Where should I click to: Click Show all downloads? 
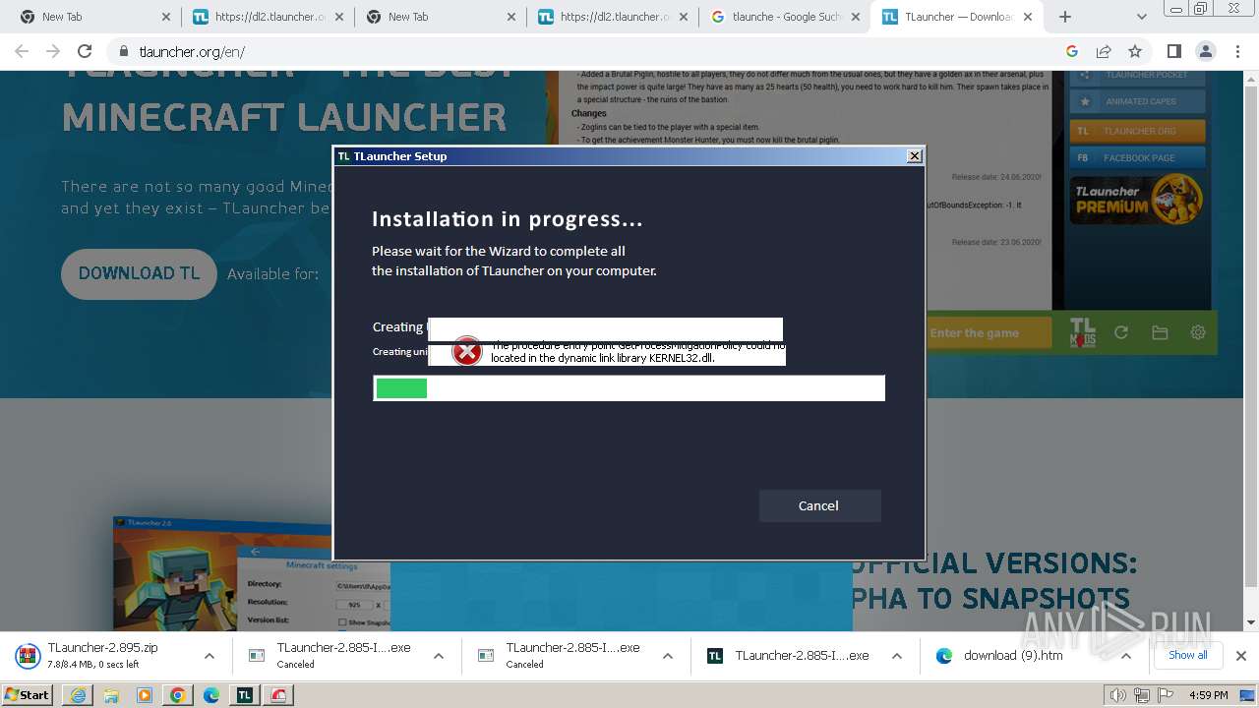click(1187, 655)
